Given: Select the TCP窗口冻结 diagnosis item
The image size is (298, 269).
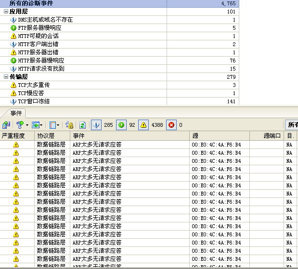Looking at the screenshot, I should pos(34,101).
